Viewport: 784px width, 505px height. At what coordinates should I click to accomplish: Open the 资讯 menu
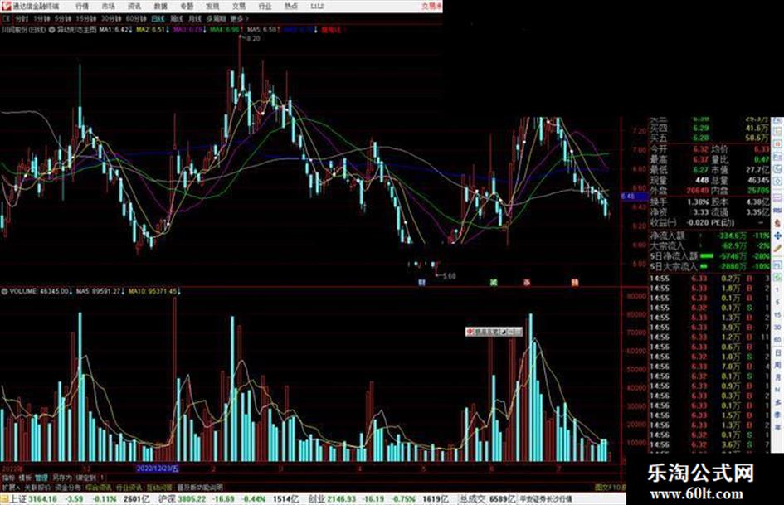click(134, 7)
